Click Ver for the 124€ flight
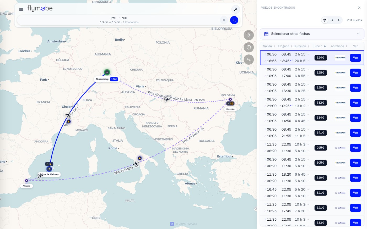Image resolution: width=367 pixels, height=229 pixels. tap(355, 58)
